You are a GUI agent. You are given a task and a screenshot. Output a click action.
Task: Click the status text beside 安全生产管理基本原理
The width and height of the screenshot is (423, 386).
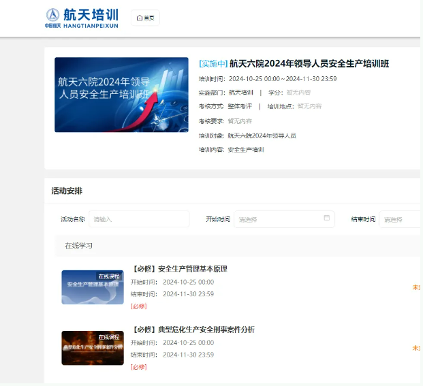(416, 287)
